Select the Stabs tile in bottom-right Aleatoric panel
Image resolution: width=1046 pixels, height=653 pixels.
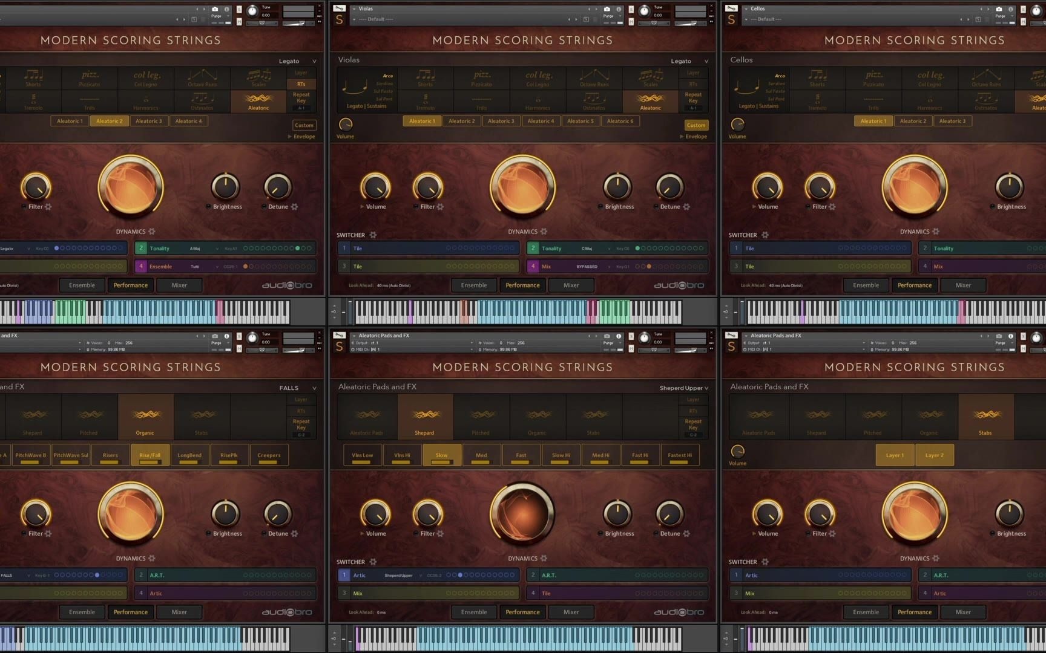point(985,417)
